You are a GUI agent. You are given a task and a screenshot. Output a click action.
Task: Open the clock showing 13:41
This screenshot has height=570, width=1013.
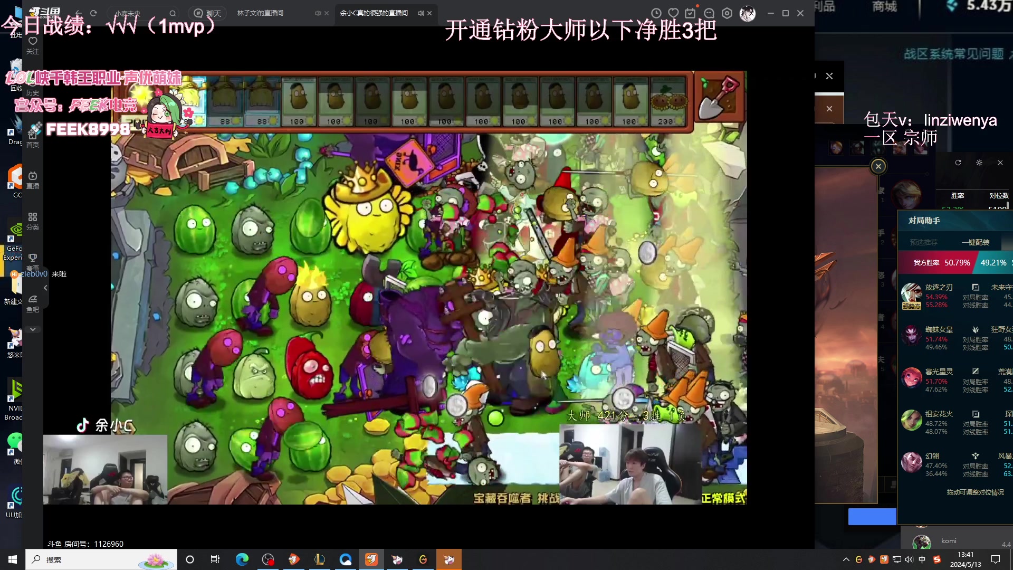tap(966, 559)
